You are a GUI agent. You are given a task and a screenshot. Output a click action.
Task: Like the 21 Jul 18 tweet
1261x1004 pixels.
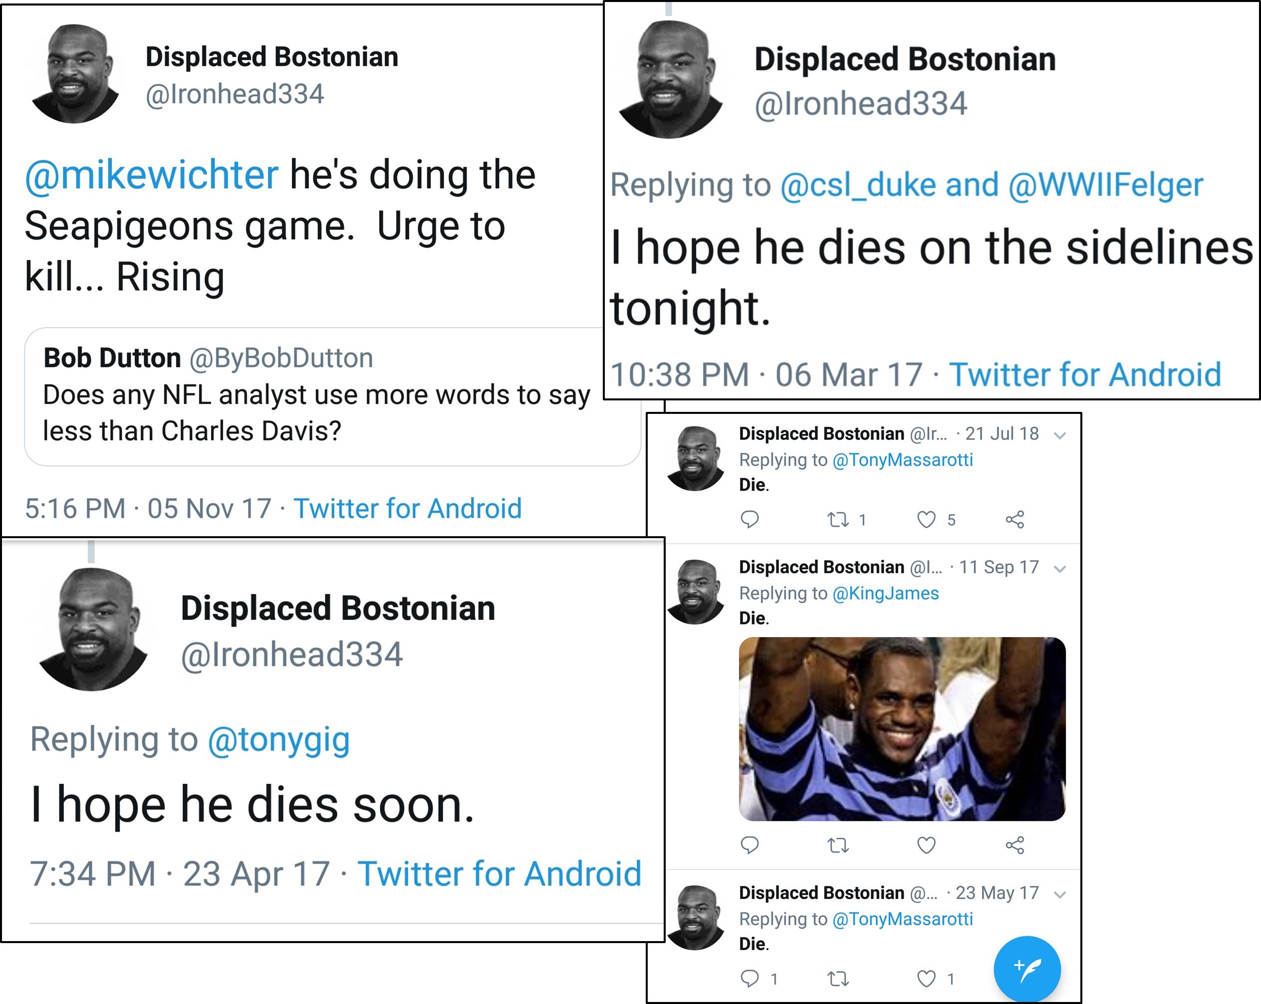point(927,519)
